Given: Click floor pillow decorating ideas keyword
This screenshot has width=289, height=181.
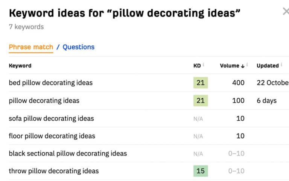Looking at the screenshot, I should pyautogui.click(x=52, y=136).
